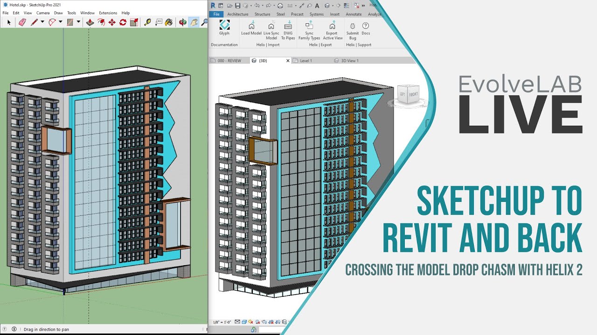Choose the Rectangle shape tool in SketchUp
This screenshot has height=335, width=597.
tap(70, 22)
